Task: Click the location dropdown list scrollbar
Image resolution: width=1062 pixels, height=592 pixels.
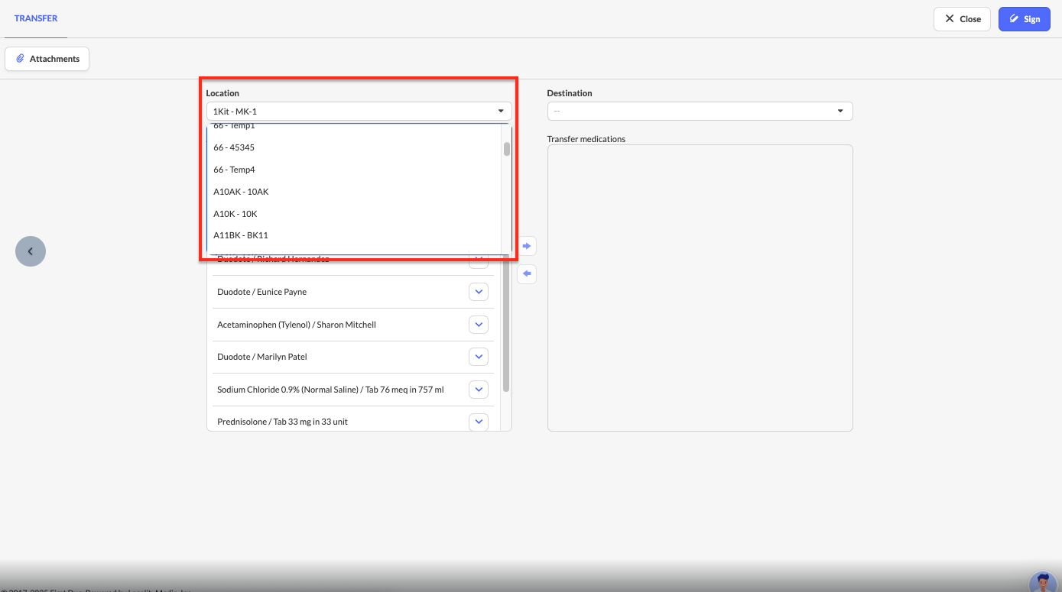Action: tap(506, 149)
